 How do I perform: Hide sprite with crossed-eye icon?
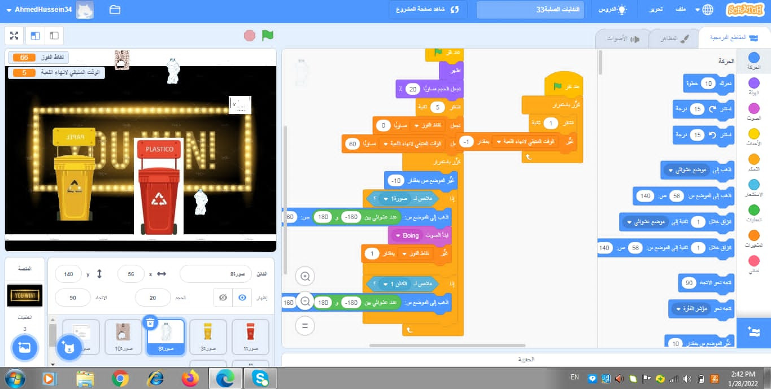(224, 298)
